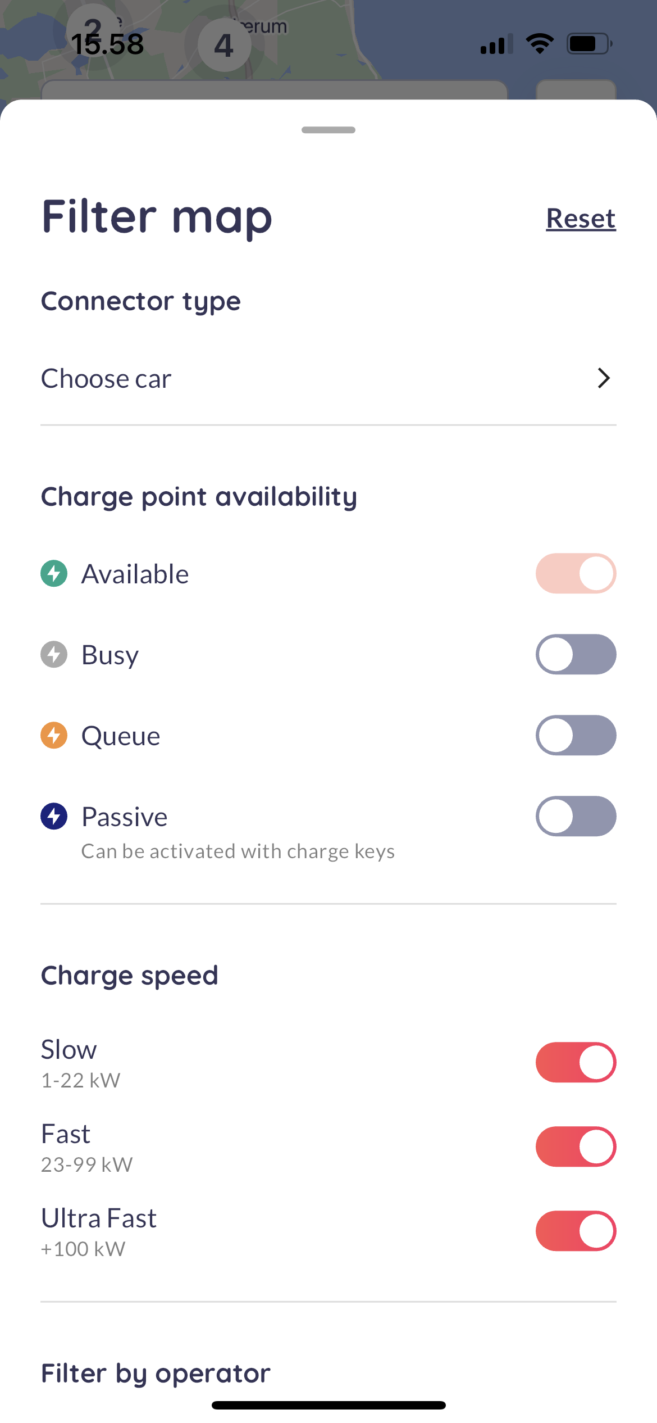The image size is (657, 1423).
Task: Open the Choose car chevron arrow
Action: [604, 378]
